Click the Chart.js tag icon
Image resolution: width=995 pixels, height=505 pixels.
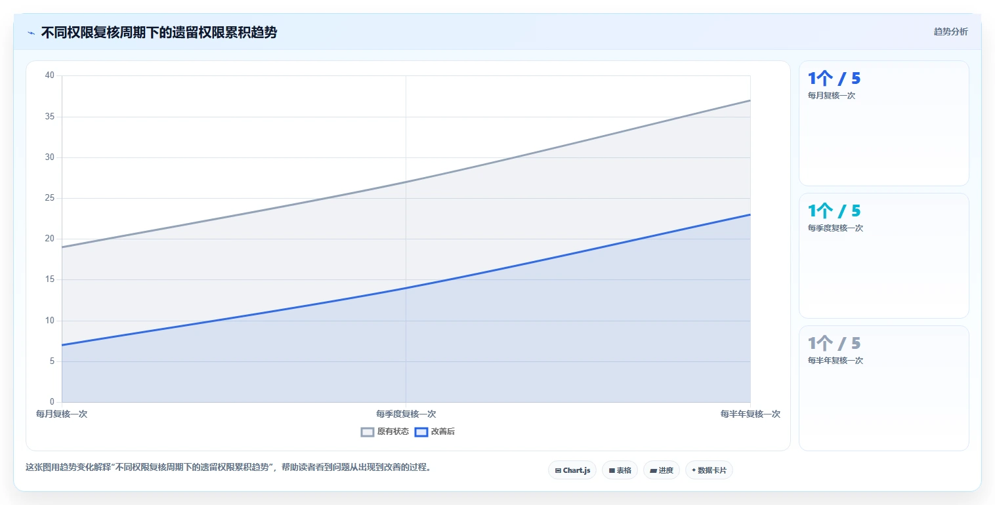pos(558,470)
